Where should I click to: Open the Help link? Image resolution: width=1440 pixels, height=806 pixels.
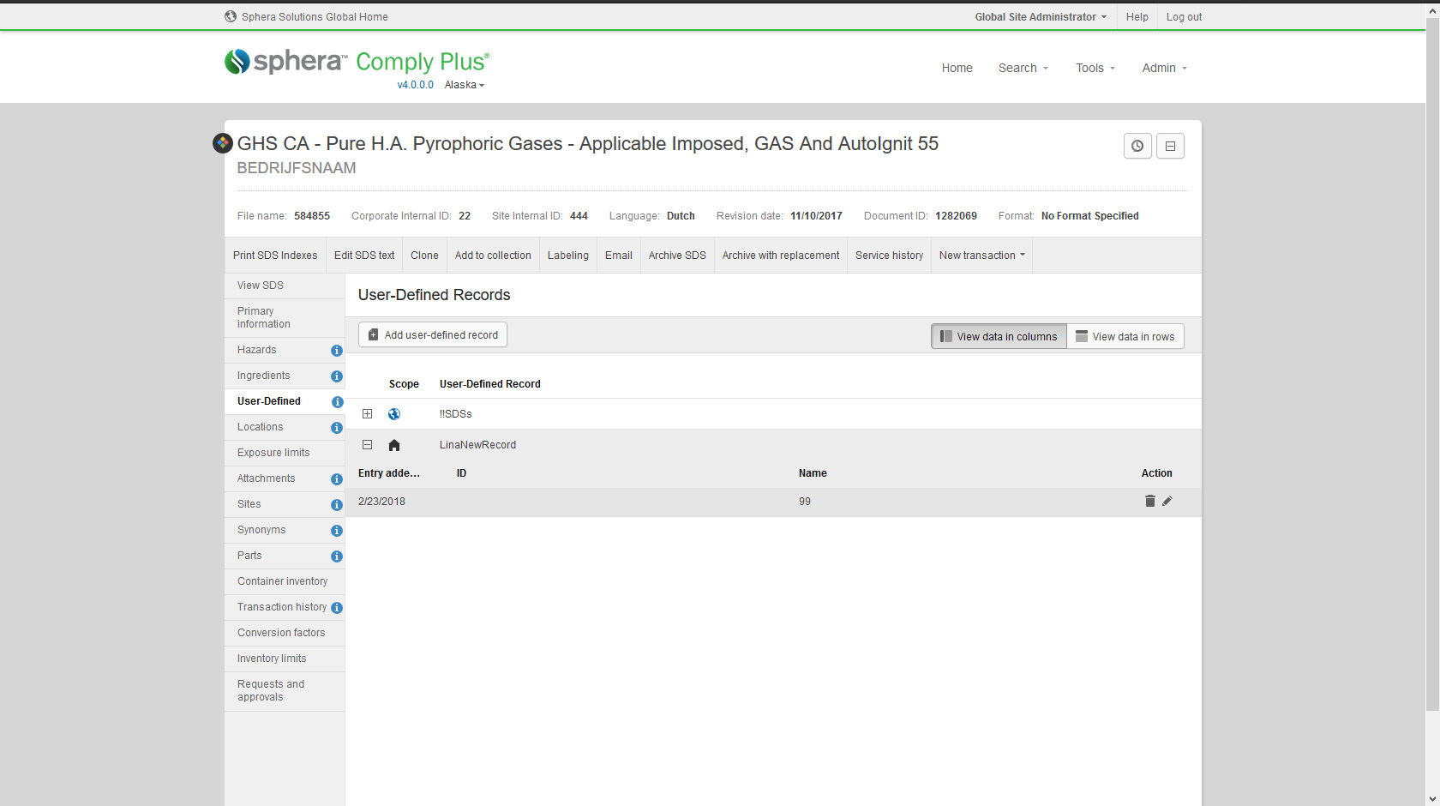[1137, 17]
